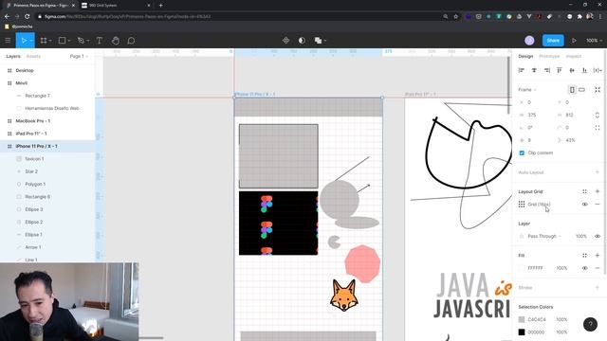Open the zoom level dropdown

594,40
